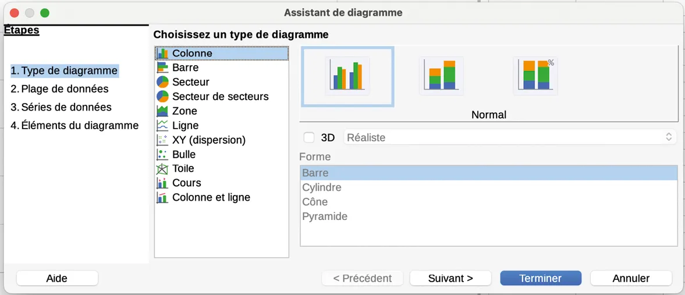685x295 pixels.
Task: Click the Colonne label in chart list
Action: click(192, 54)
